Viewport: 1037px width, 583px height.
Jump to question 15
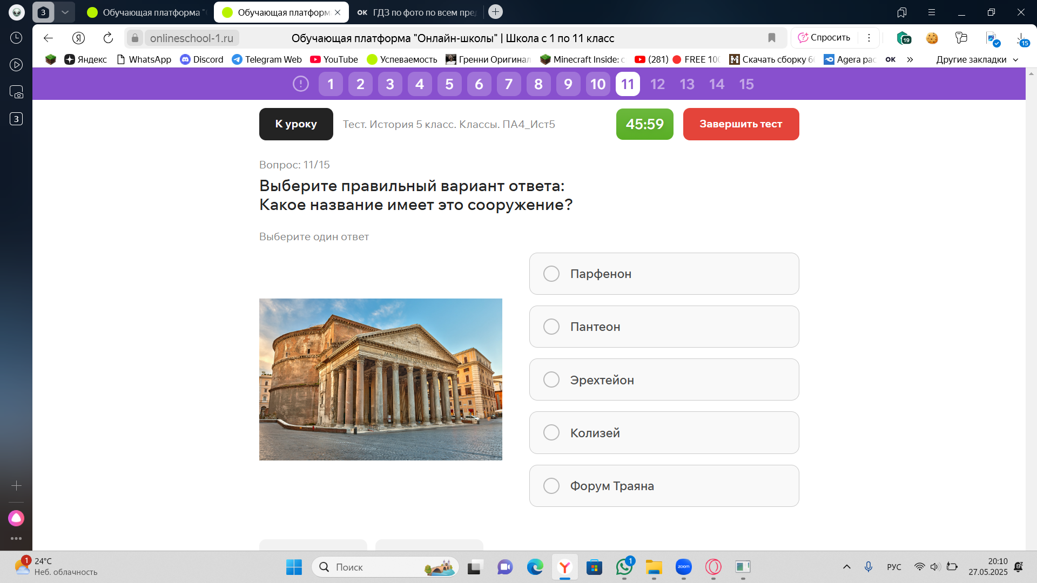point(746,84)
